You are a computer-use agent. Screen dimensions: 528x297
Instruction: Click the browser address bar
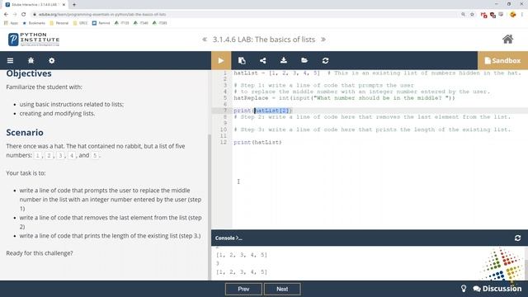246,15
